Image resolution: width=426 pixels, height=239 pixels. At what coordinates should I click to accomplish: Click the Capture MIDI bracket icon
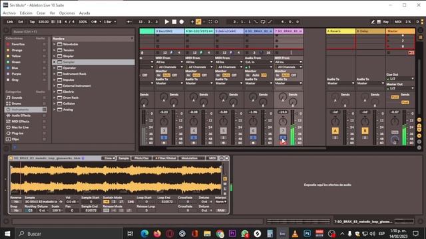tap(210, 22)
